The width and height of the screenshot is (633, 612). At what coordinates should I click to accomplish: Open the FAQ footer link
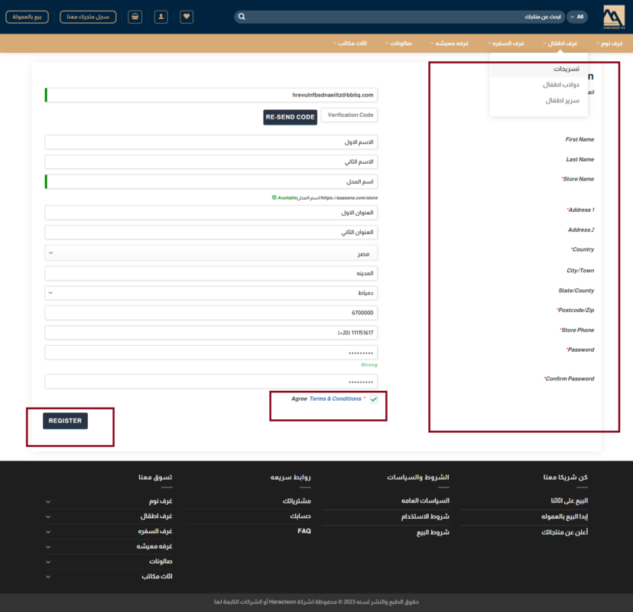coord(304,531)
